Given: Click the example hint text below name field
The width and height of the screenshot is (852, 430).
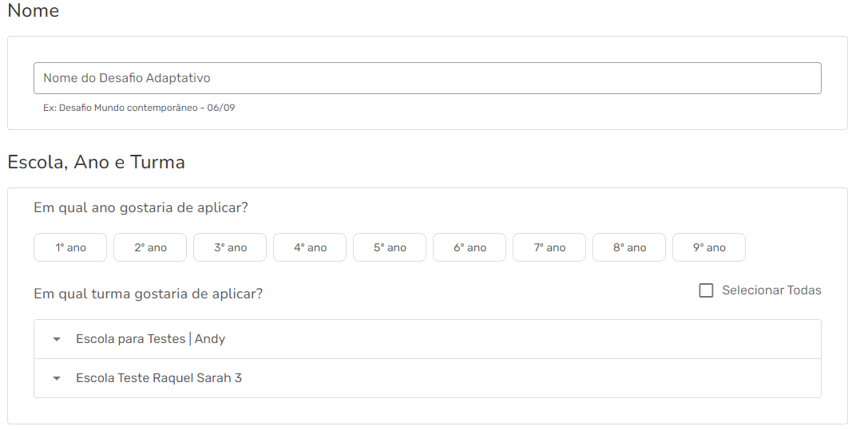Looking at the screenshot, I should [139, 108].
